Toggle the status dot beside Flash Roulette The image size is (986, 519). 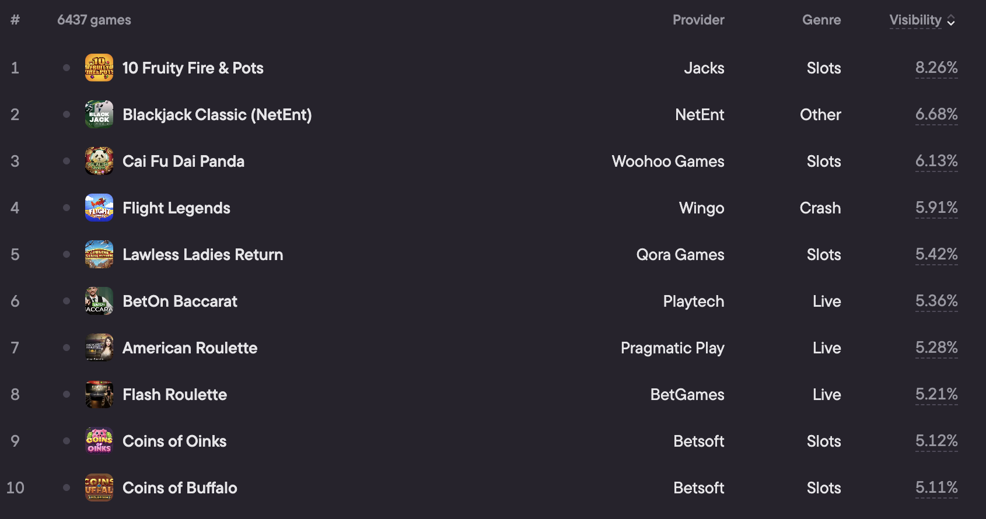coord(67,394)
